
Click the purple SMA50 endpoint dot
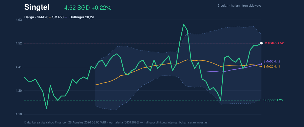pos(261,64)
